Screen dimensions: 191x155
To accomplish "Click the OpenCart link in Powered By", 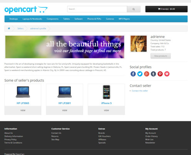I will pos(20,154).
